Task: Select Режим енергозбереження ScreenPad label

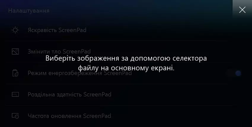Action: coord(80,73)
